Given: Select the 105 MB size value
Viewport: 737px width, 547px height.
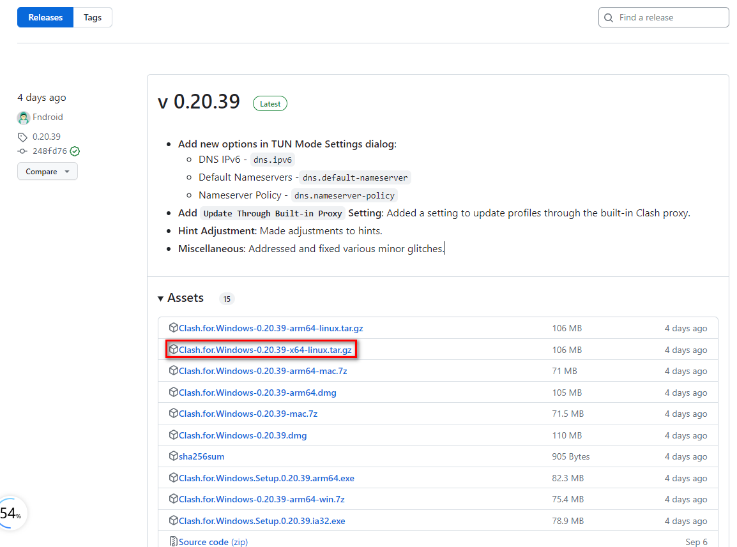Looking at the screenshot, I should 567,393.
